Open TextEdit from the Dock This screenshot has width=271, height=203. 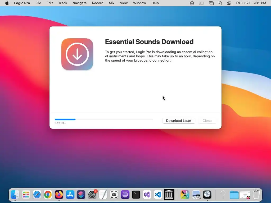pos(103,195)
